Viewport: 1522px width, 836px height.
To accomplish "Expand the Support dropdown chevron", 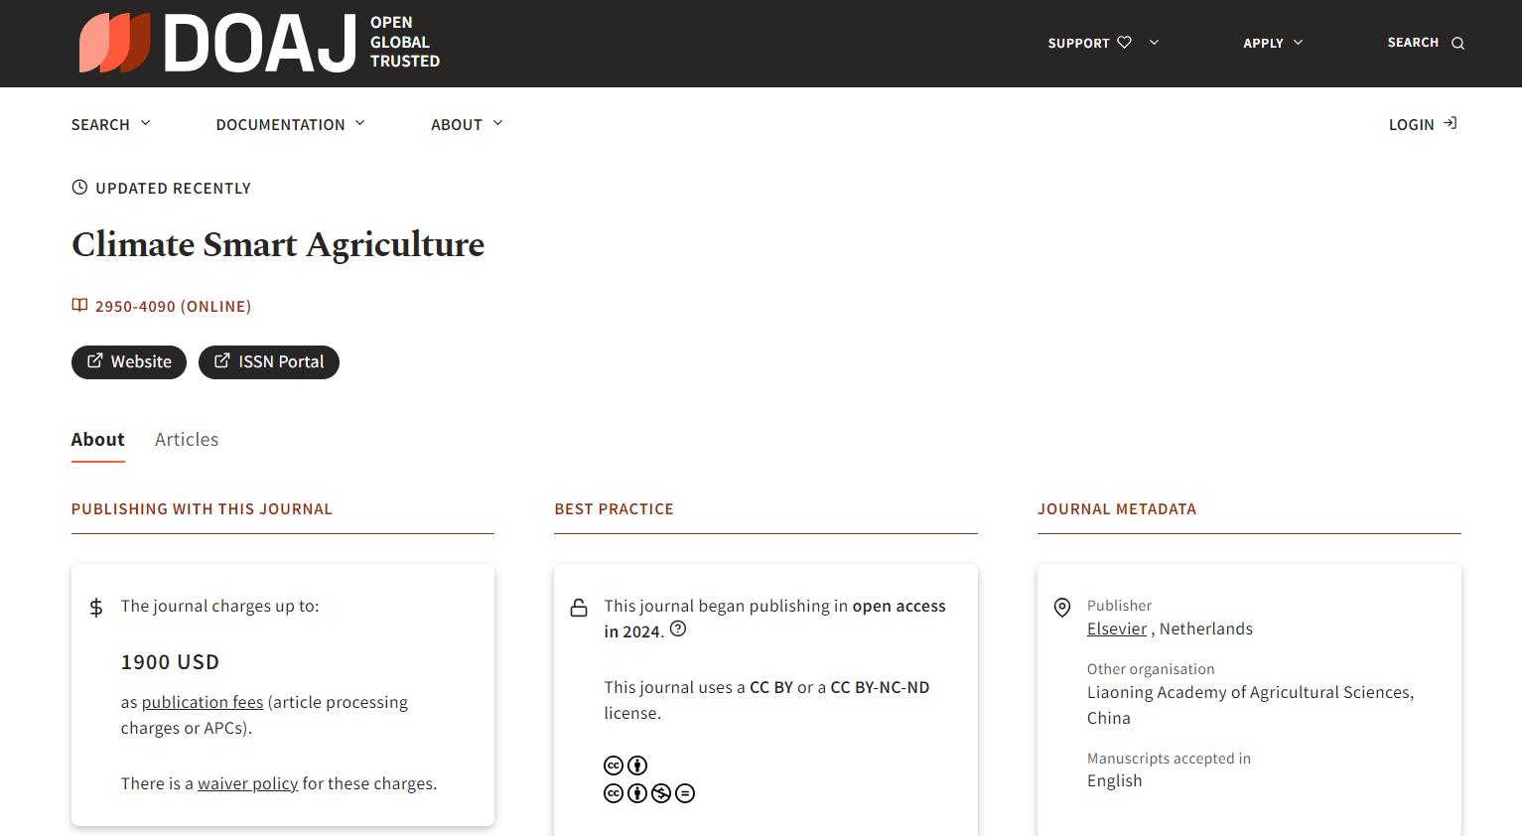I will click(1154, 43).
